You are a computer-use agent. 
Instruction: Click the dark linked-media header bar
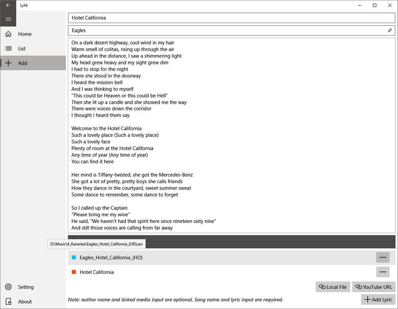pos(231,242)
